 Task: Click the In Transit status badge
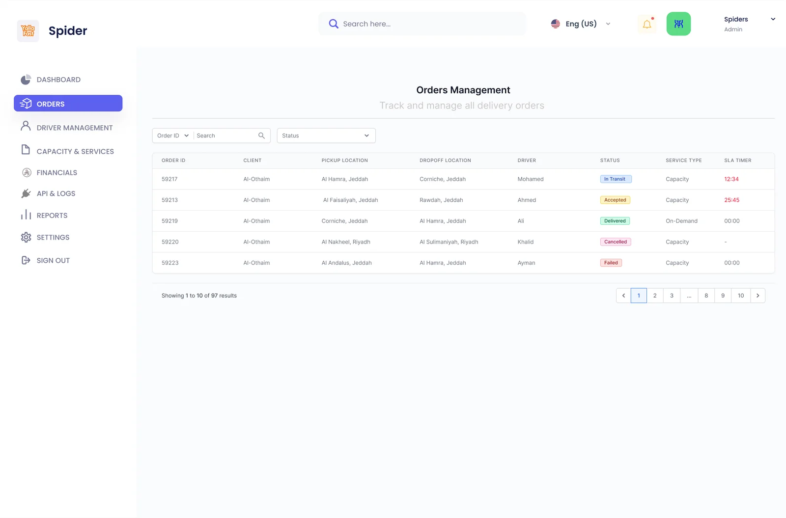pos(616,179)
